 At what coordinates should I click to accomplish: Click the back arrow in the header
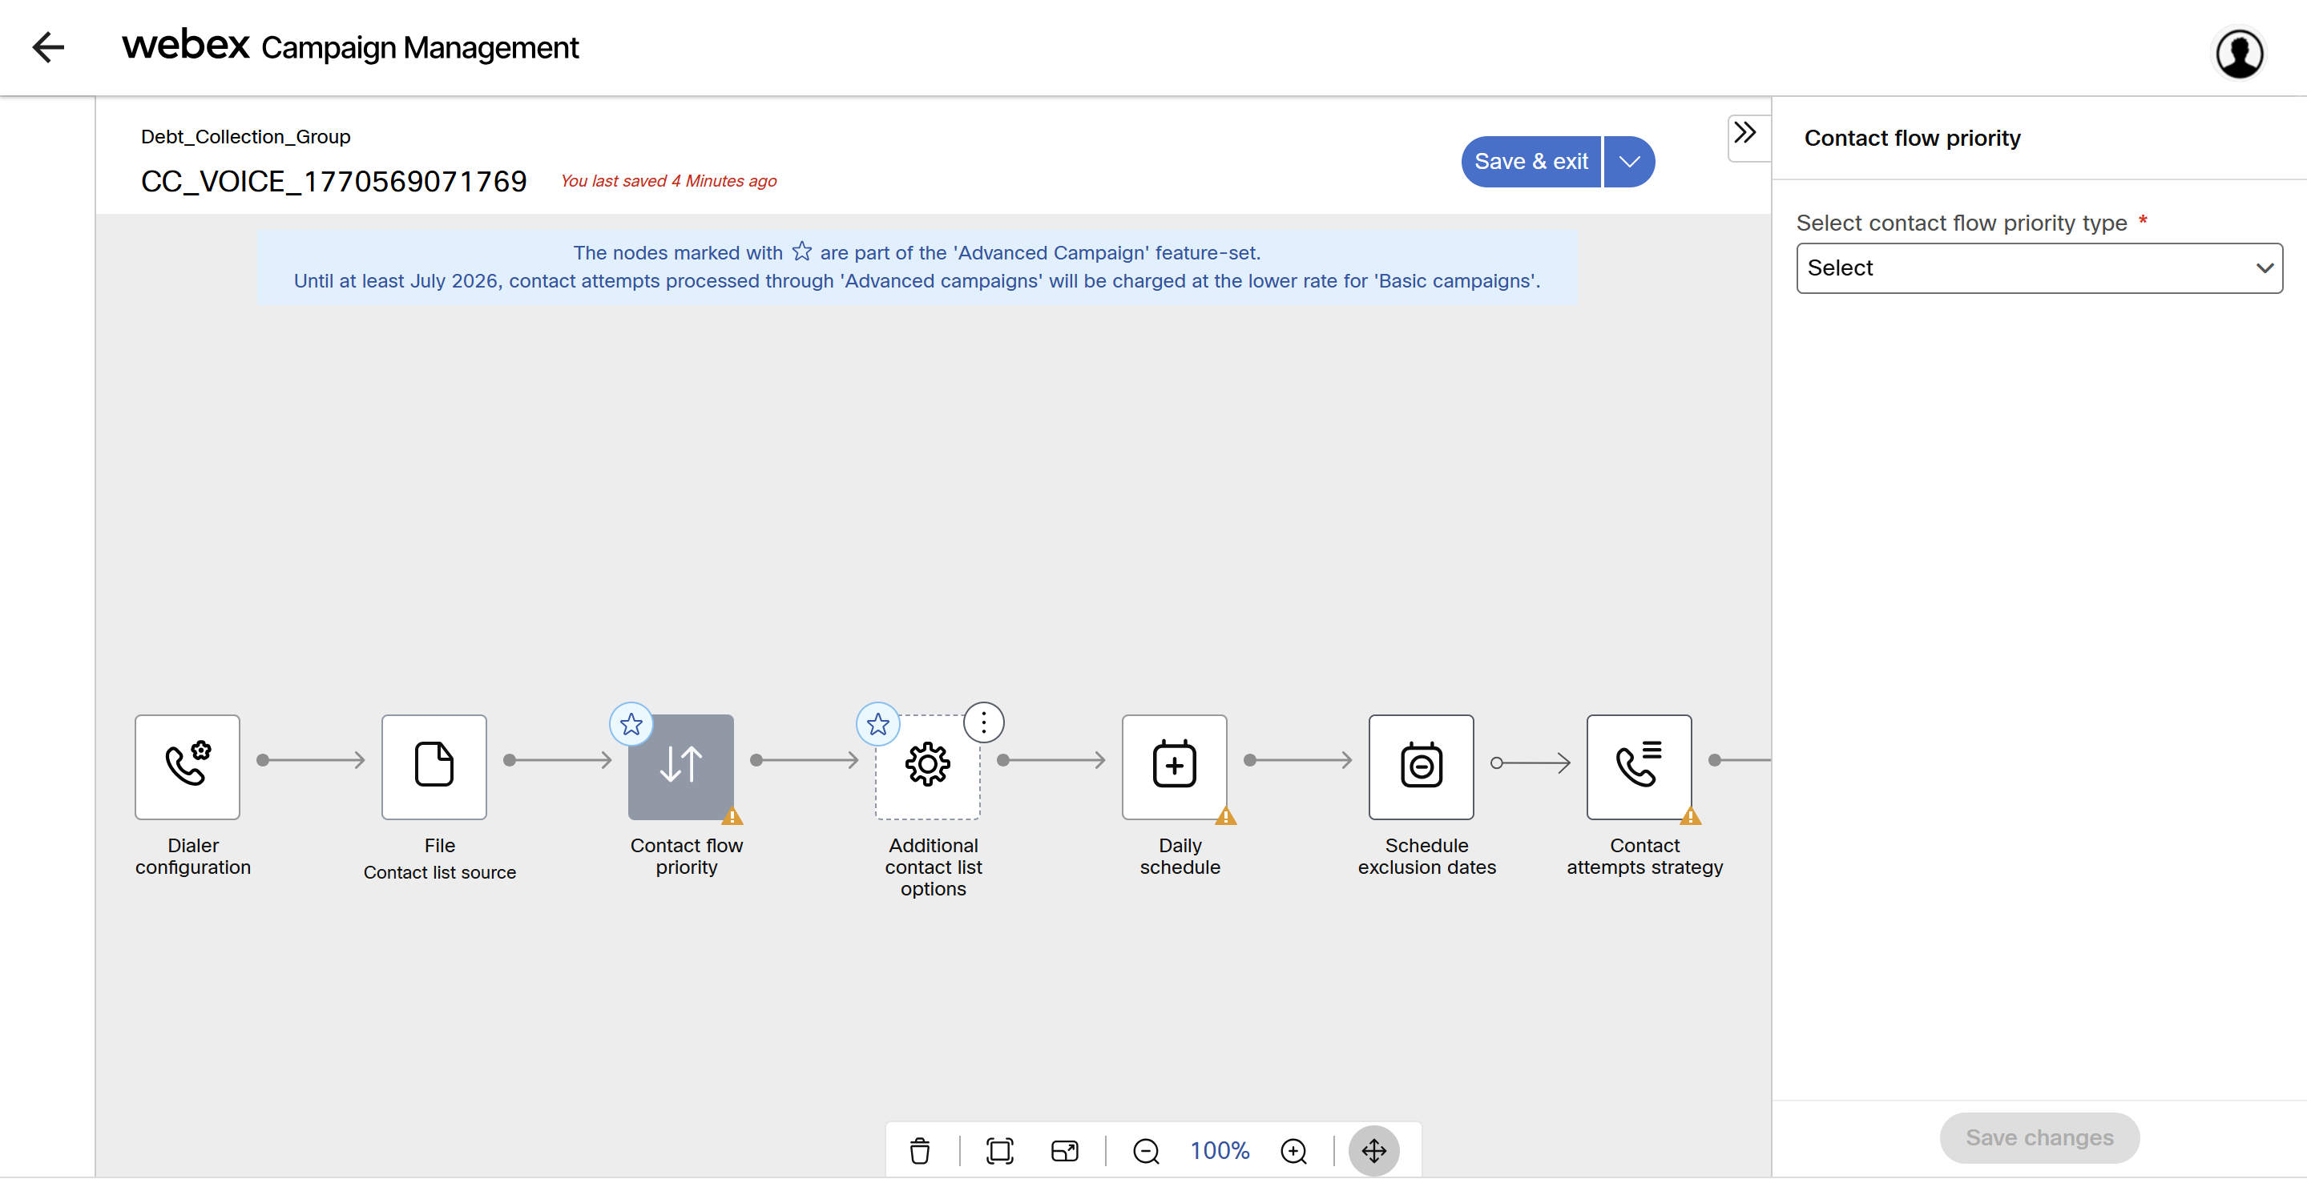(48, 46)
